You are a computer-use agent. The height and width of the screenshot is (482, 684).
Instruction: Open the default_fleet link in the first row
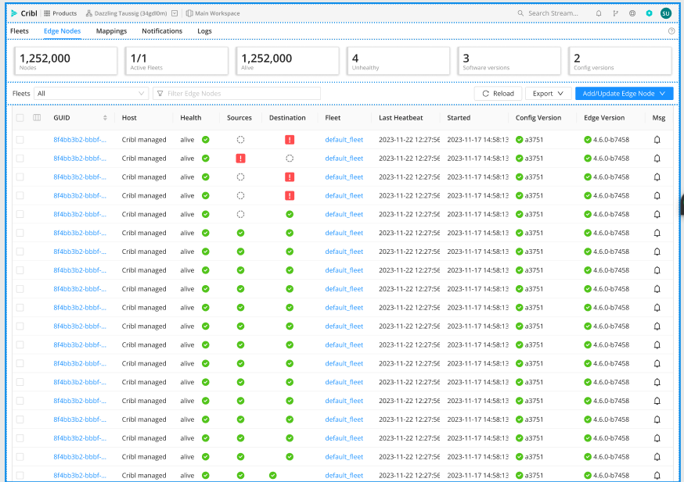[x=344, y=140]
